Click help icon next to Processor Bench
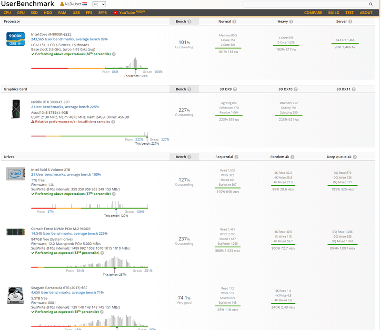381x330 pixels. pos(189,21)
